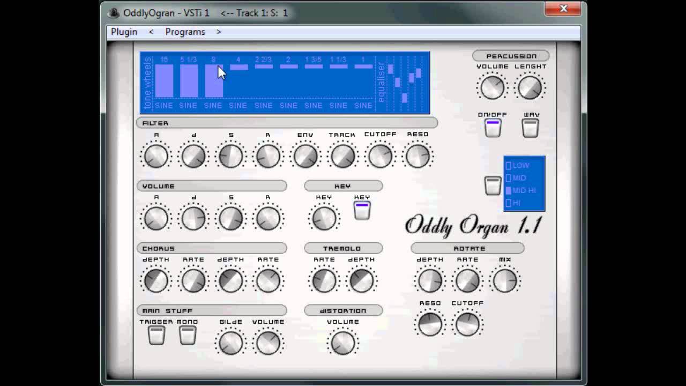Change SINE waveform under the 1 3/5 wheel

point(314,106)
